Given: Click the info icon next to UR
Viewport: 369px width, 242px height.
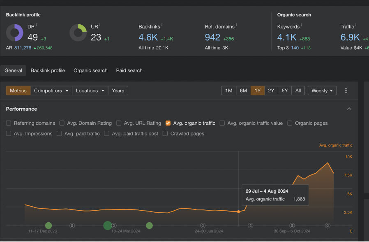Looking at the screenshot, I should click(100, 26).
